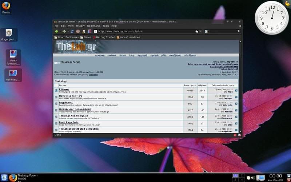Go to the Home page icon
This screenshot has width=291, height=182.
[x=84, y=31]
